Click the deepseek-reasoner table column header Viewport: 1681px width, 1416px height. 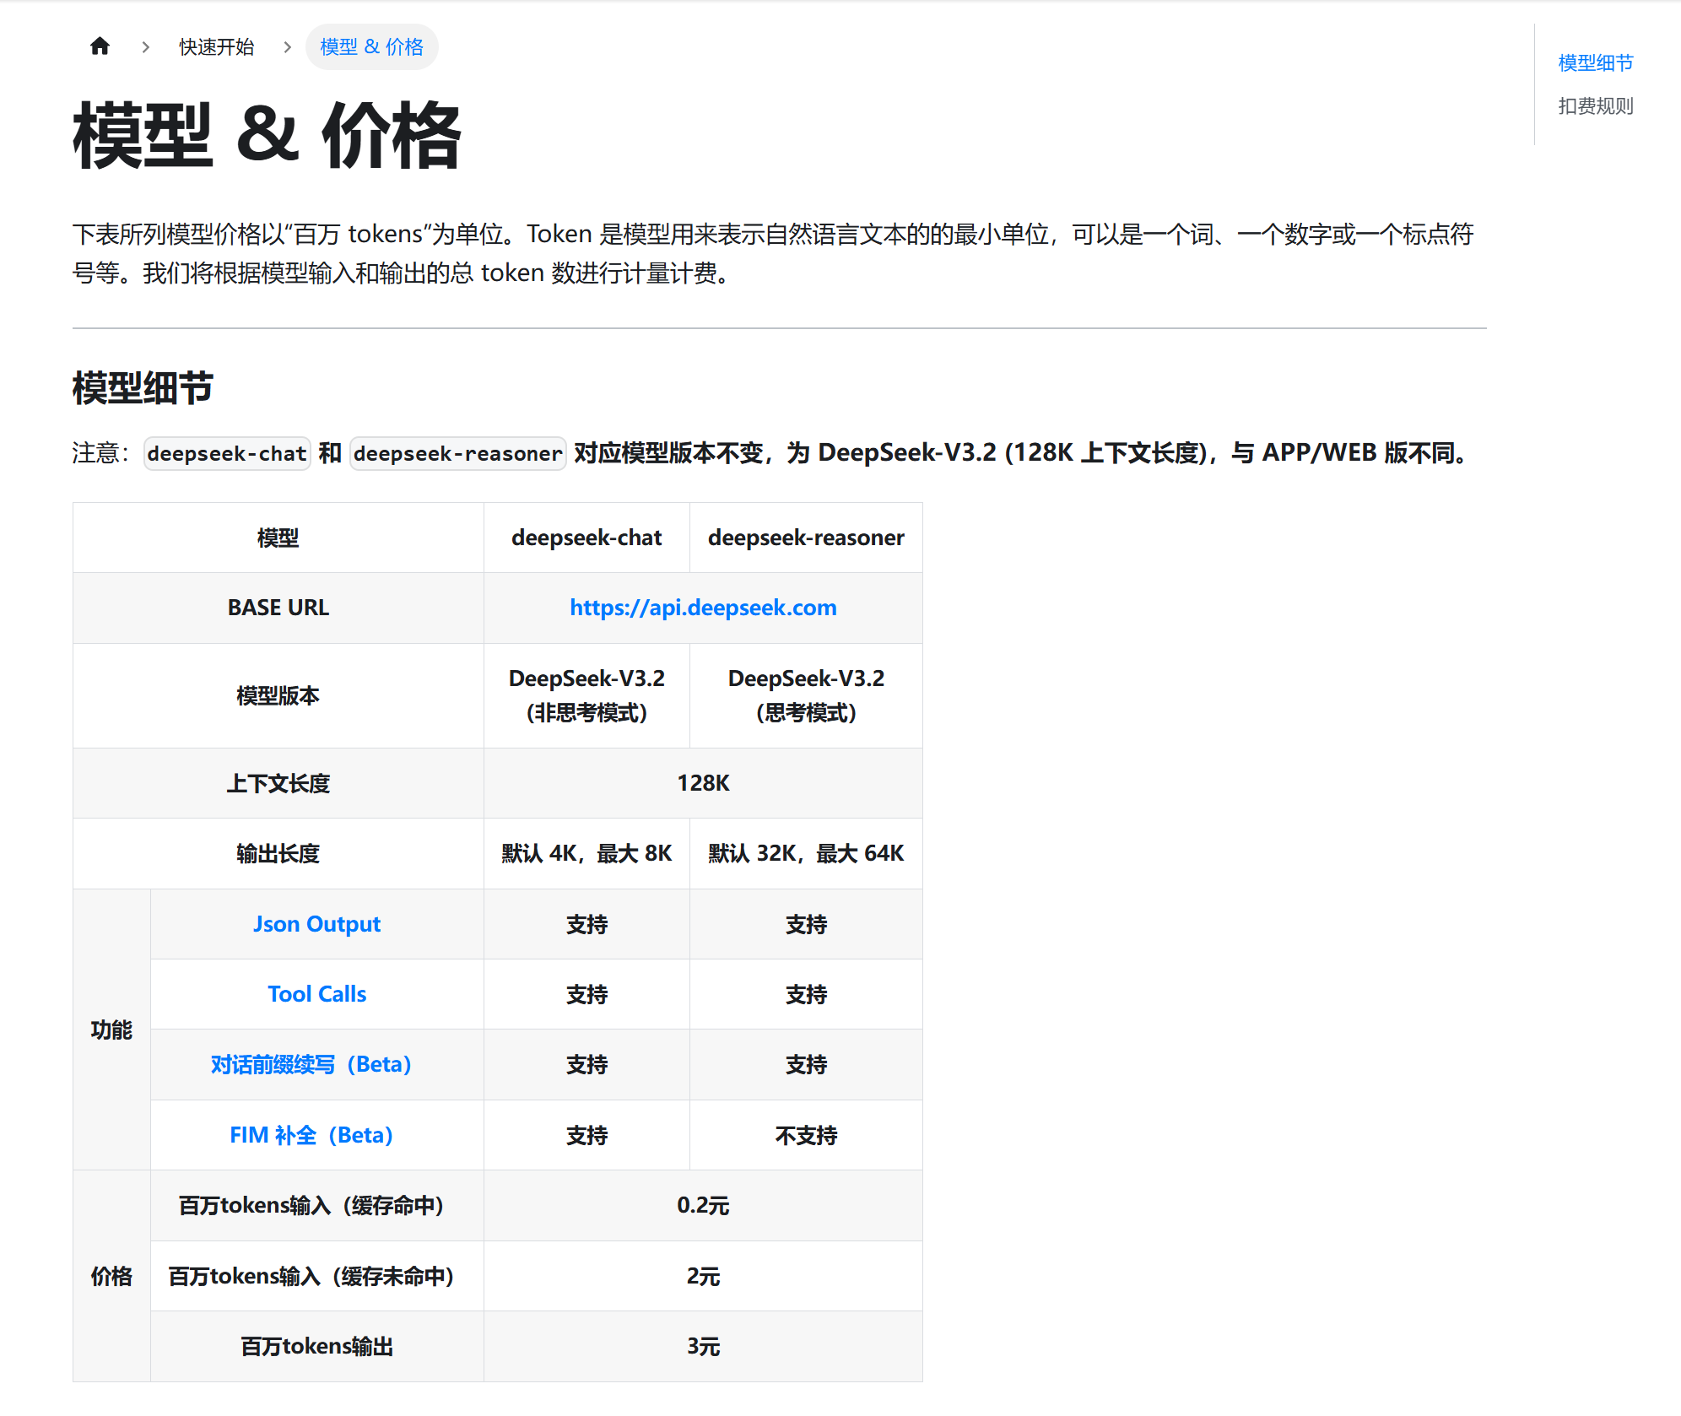click(806, 538)
